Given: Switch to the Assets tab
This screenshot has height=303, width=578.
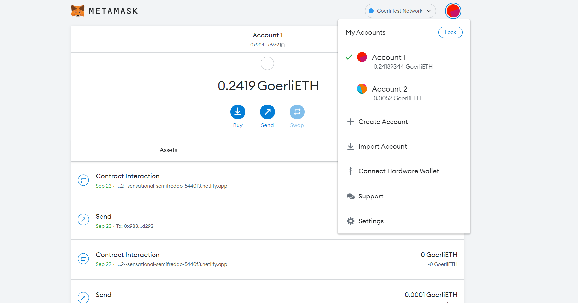Looking at the screenshot, I should (x=168, y=150).
